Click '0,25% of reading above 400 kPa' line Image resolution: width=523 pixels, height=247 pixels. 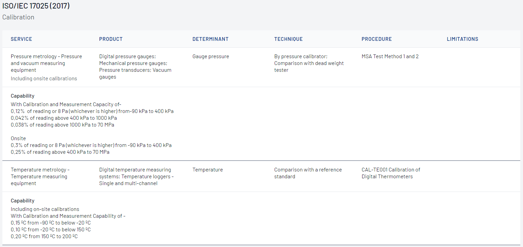point(60,152)
